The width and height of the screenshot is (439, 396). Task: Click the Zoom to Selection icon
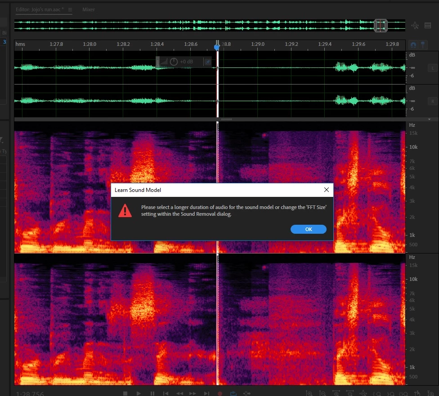[403, 393]
